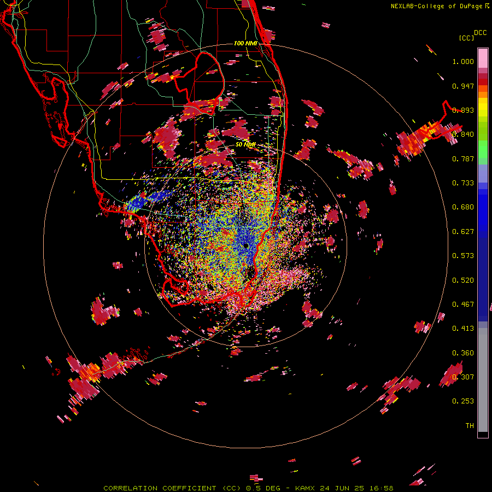This screenshot has height=492, width=492.
Task: Select the 0.253 scale value
Action: 463,401
